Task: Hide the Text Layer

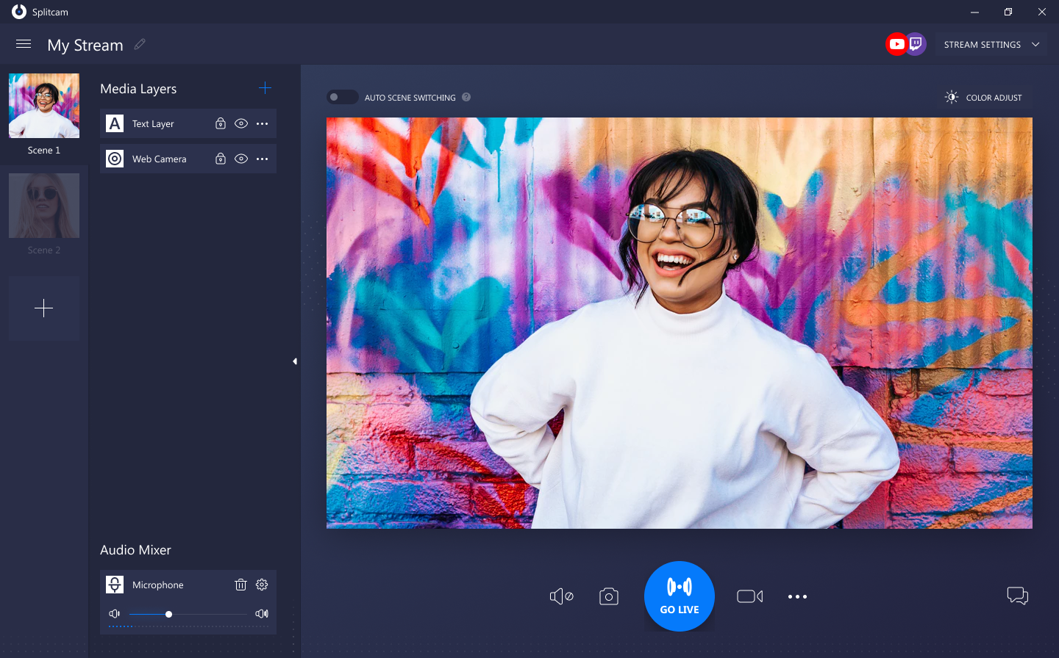Action: (241, 123)
